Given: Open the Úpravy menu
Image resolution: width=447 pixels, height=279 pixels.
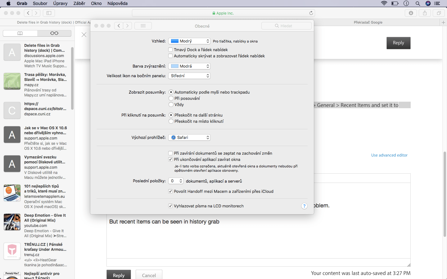Looking at the screenshot, I should (60, 3).
